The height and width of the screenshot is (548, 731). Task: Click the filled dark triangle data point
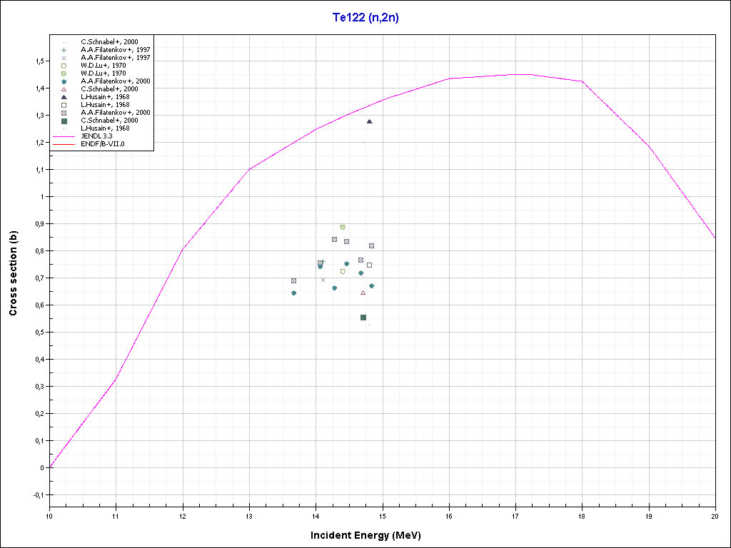[369, 121]
